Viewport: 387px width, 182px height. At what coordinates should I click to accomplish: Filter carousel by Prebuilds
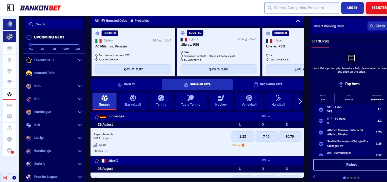(139, 21)
